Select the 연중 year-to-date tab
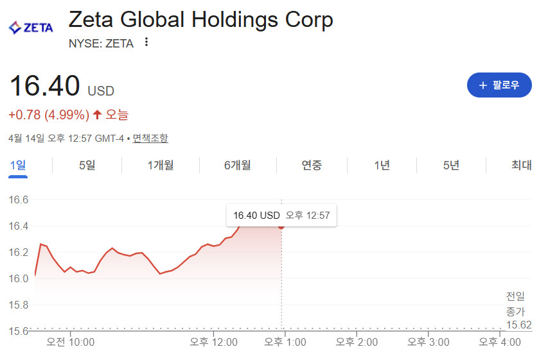This screenshot has width=548, height=349. 312,165
